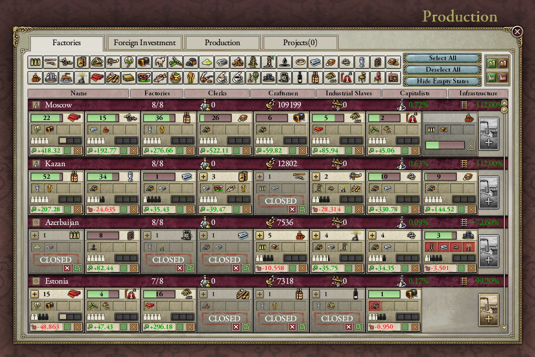This screenshot has width=535, height=357.
Task: Filter by fuel canister icon
Action: coord(378,62)
